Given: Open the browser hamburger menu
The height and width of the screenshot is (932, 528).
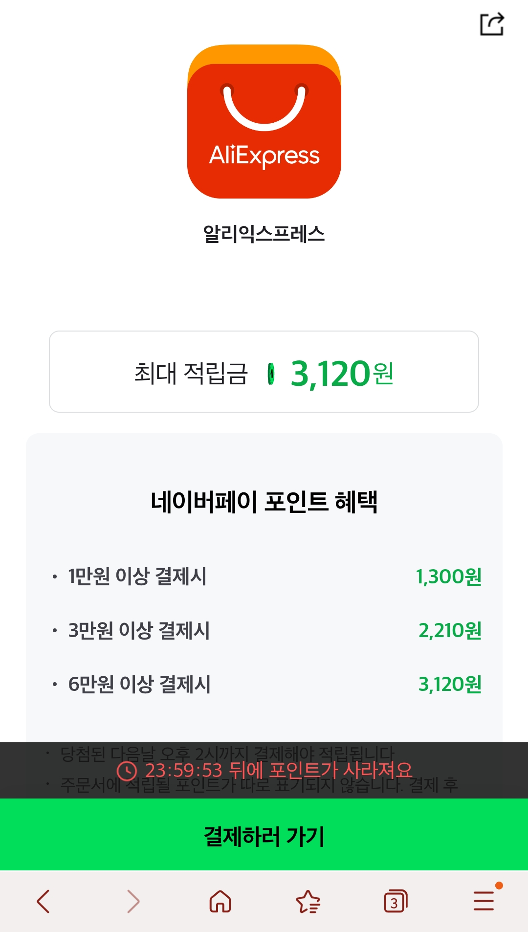Looking at the screenshot, I should pos(484,901).
